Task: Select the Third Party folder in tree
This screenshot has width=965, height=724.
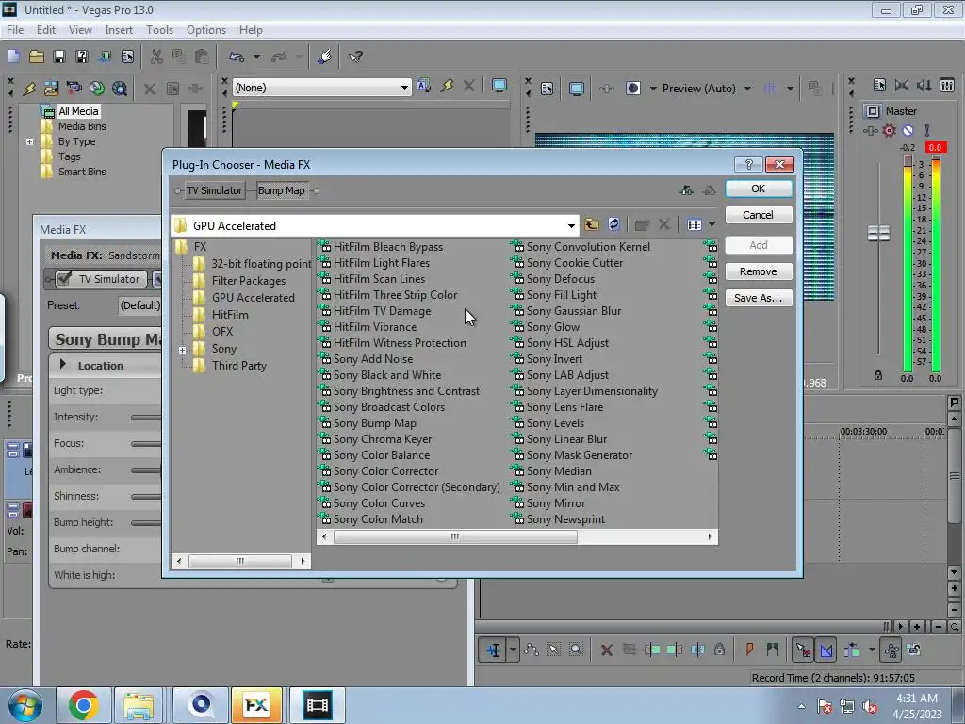Action: point(238,366)
